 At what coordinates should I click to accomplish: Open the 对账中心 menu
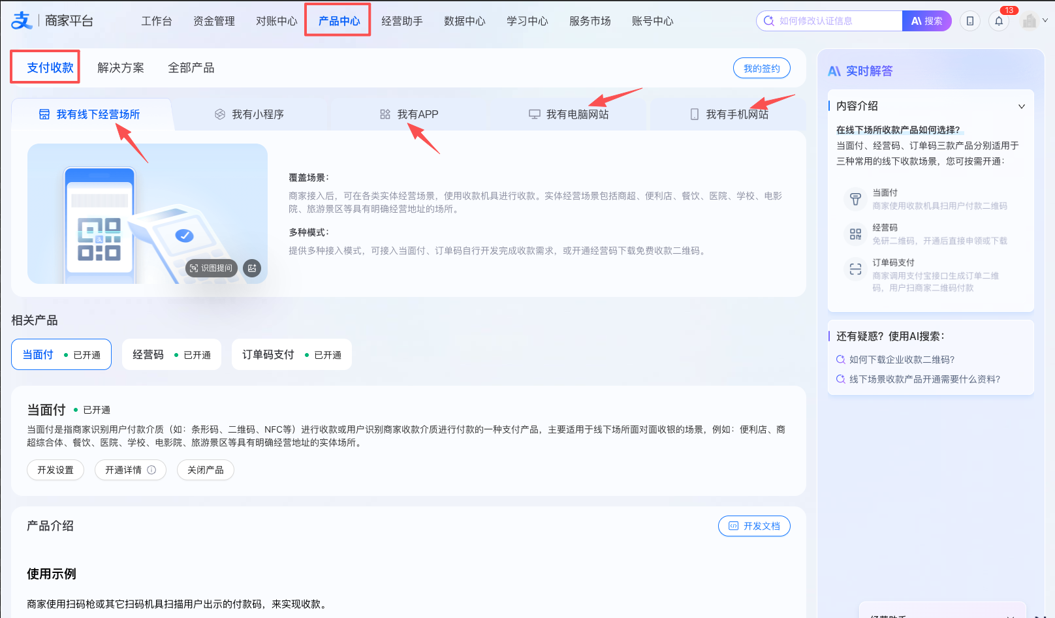click(277, 21)
